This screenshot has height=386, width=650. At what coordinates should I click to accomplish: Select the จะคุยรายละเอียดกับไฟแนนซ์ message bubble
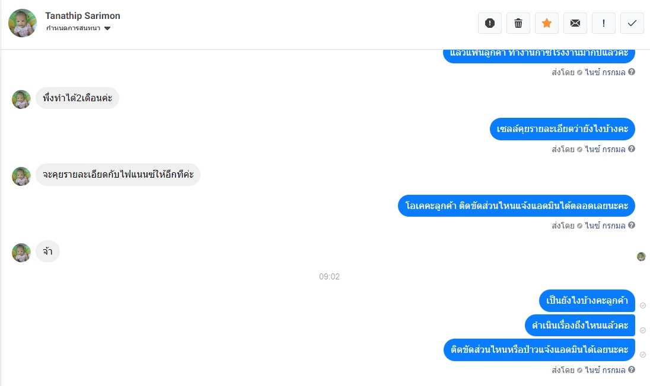[x=118, y=175]
